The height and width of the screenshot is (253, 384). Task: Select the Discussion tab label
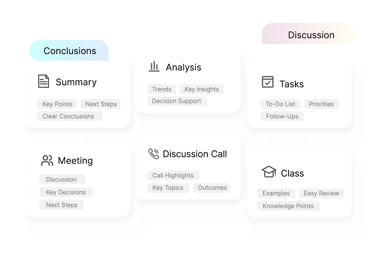(311, 35)
